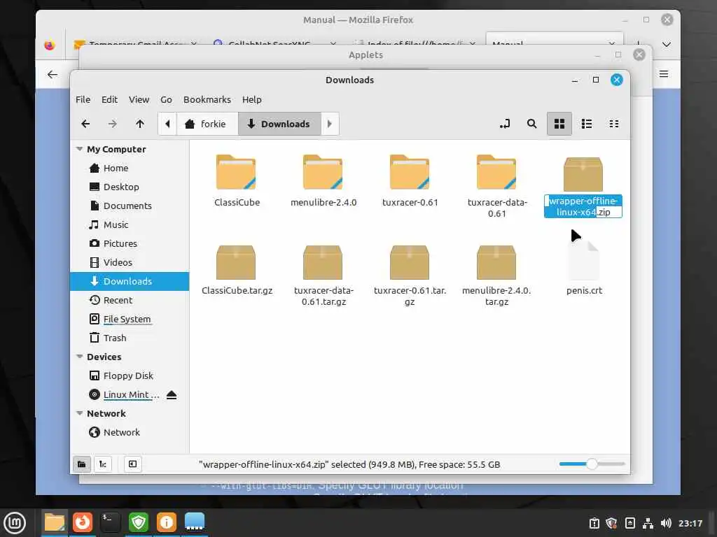717x537 pixels.
Task: Collapse My Computer section
Action: (80, 149)
